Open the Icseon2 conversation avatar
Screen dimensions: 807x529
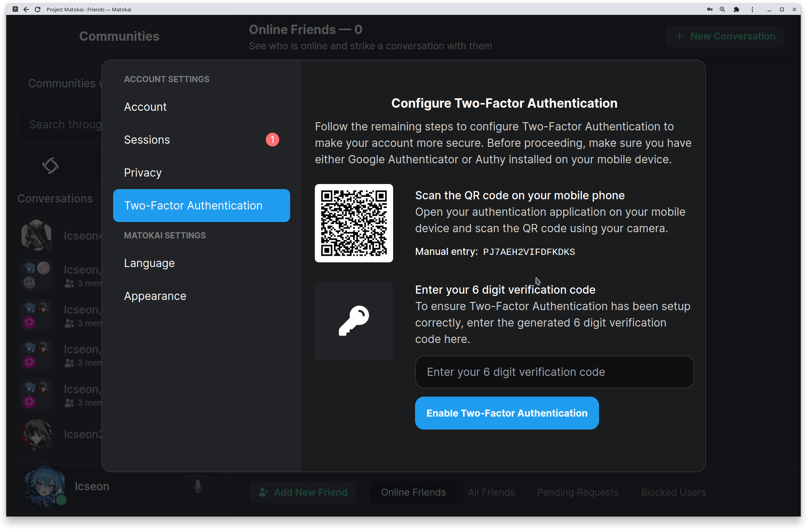coord(36,434)
